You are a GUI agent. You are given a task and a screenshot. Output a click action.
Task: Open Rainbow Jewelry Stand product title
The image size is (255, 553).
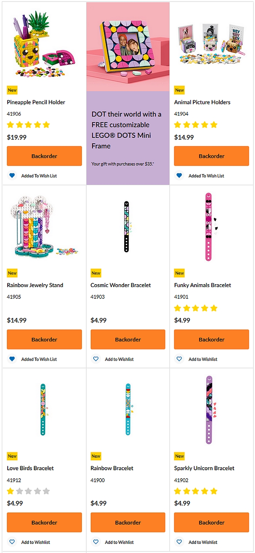pyautogui.click(x=35, y=285)
